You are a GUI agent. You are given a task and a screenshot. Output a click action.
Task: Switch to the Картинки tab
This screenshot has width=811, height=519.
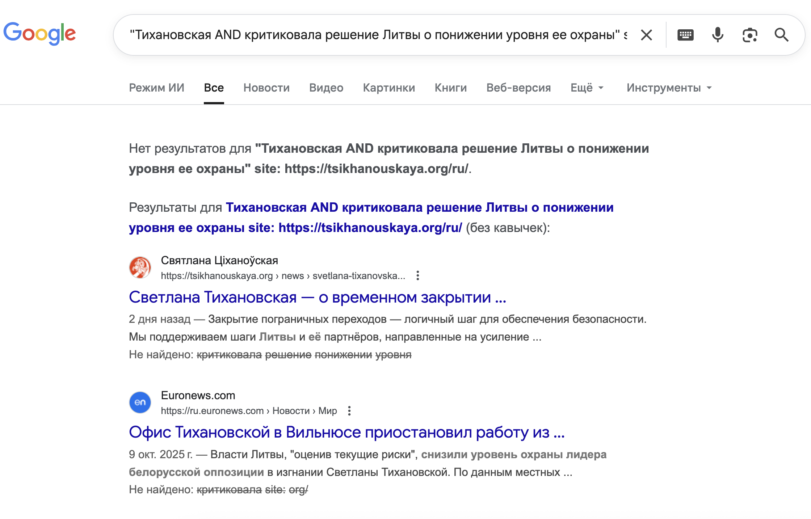(x=389, y=87)
